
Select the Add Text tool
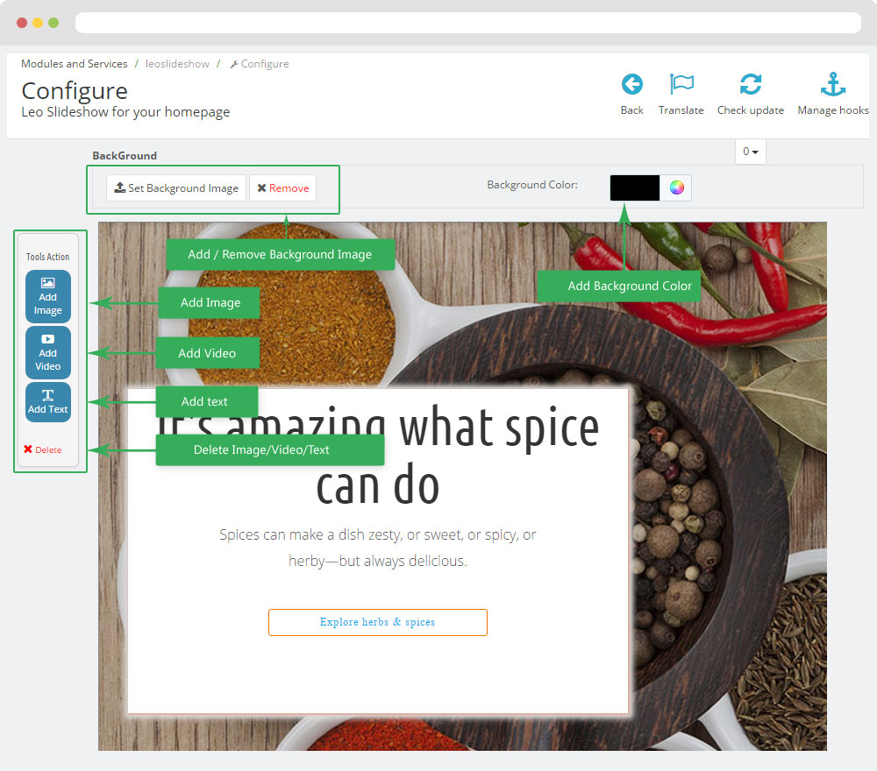(x=48, y=401)
